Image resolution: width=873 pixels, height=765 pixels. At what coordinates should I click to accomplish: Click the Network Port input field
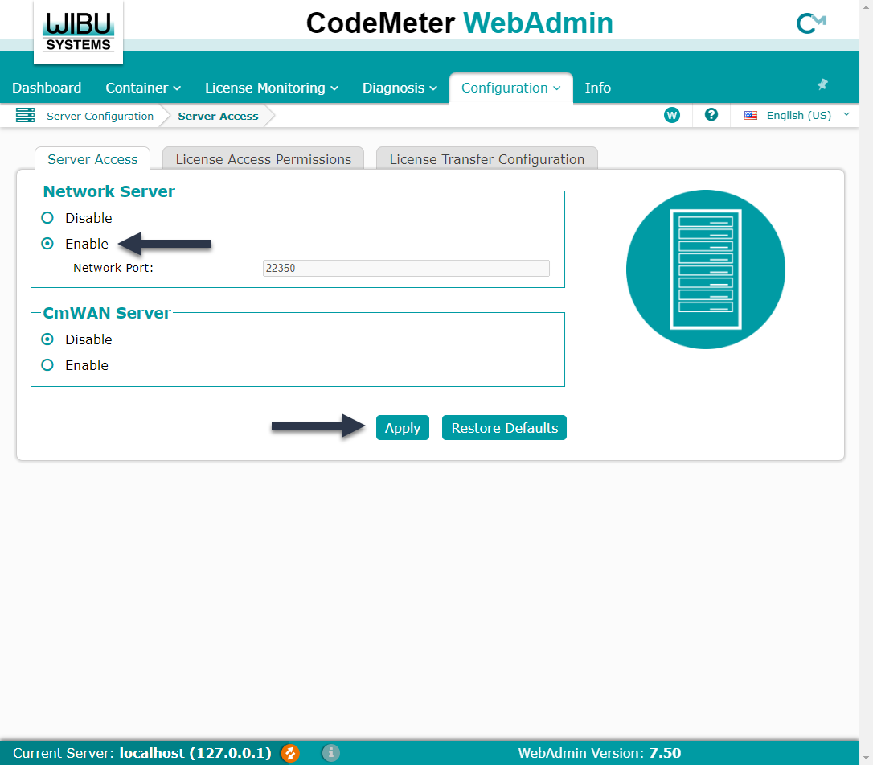(x=406, y=268)
